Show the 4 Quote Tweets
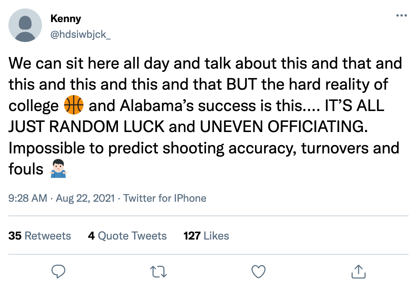The height and width of the screenshot is (297, 417). [x=127, y=236]
